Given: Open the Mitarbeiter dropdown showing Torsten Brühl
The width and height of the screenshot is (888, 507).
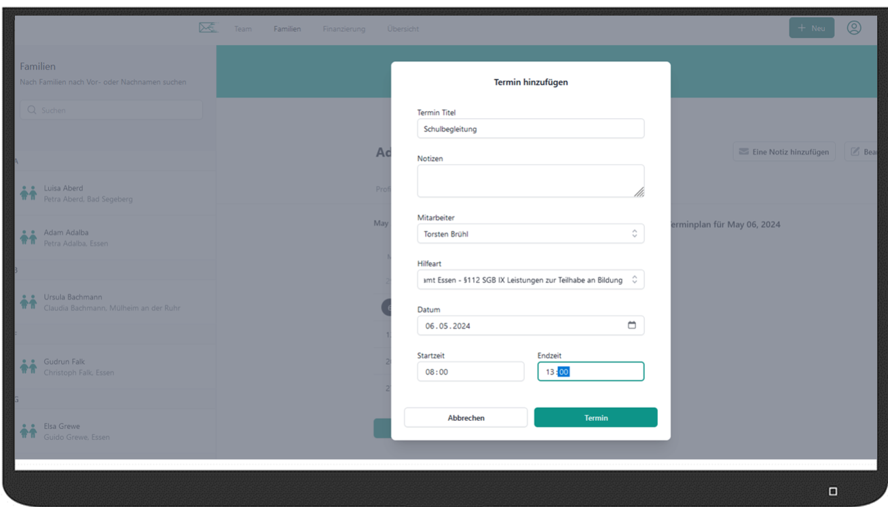Looking at the screenshot, I should [x=530, y=233].
